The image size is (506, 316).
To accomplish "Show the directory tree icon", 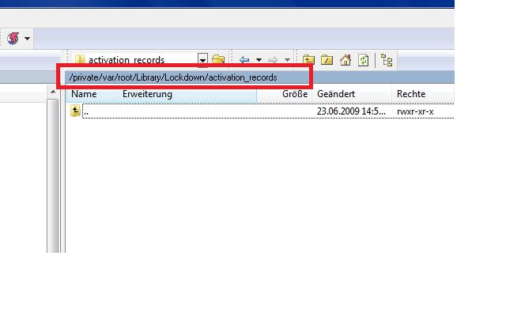I will (387, 59).
